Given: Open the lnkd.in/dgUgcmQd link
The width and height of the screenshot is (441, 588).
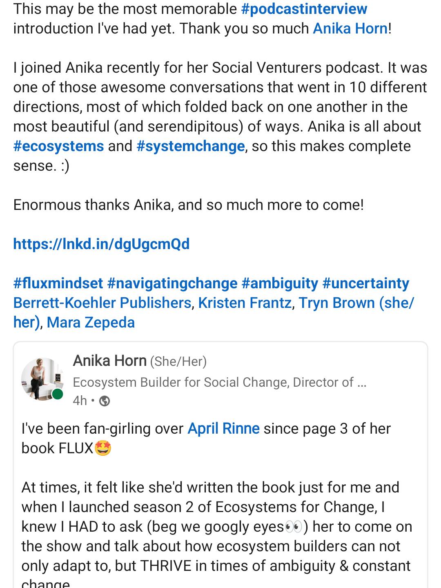Looking at the screenshot, I should 101,244.
